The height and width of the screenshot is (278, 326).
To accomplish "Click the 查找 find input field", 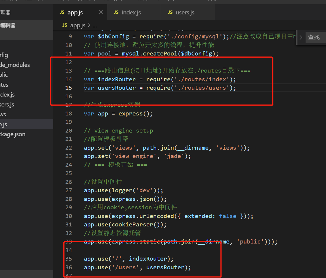I will (x=315, y=37).
